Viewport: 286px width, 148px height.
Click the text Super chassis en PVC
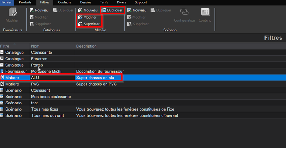pos(96,84)
